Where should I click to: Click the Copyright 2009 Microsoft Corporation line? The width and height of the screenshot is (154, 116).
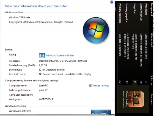pyautogui.click(x=41, y=22)
